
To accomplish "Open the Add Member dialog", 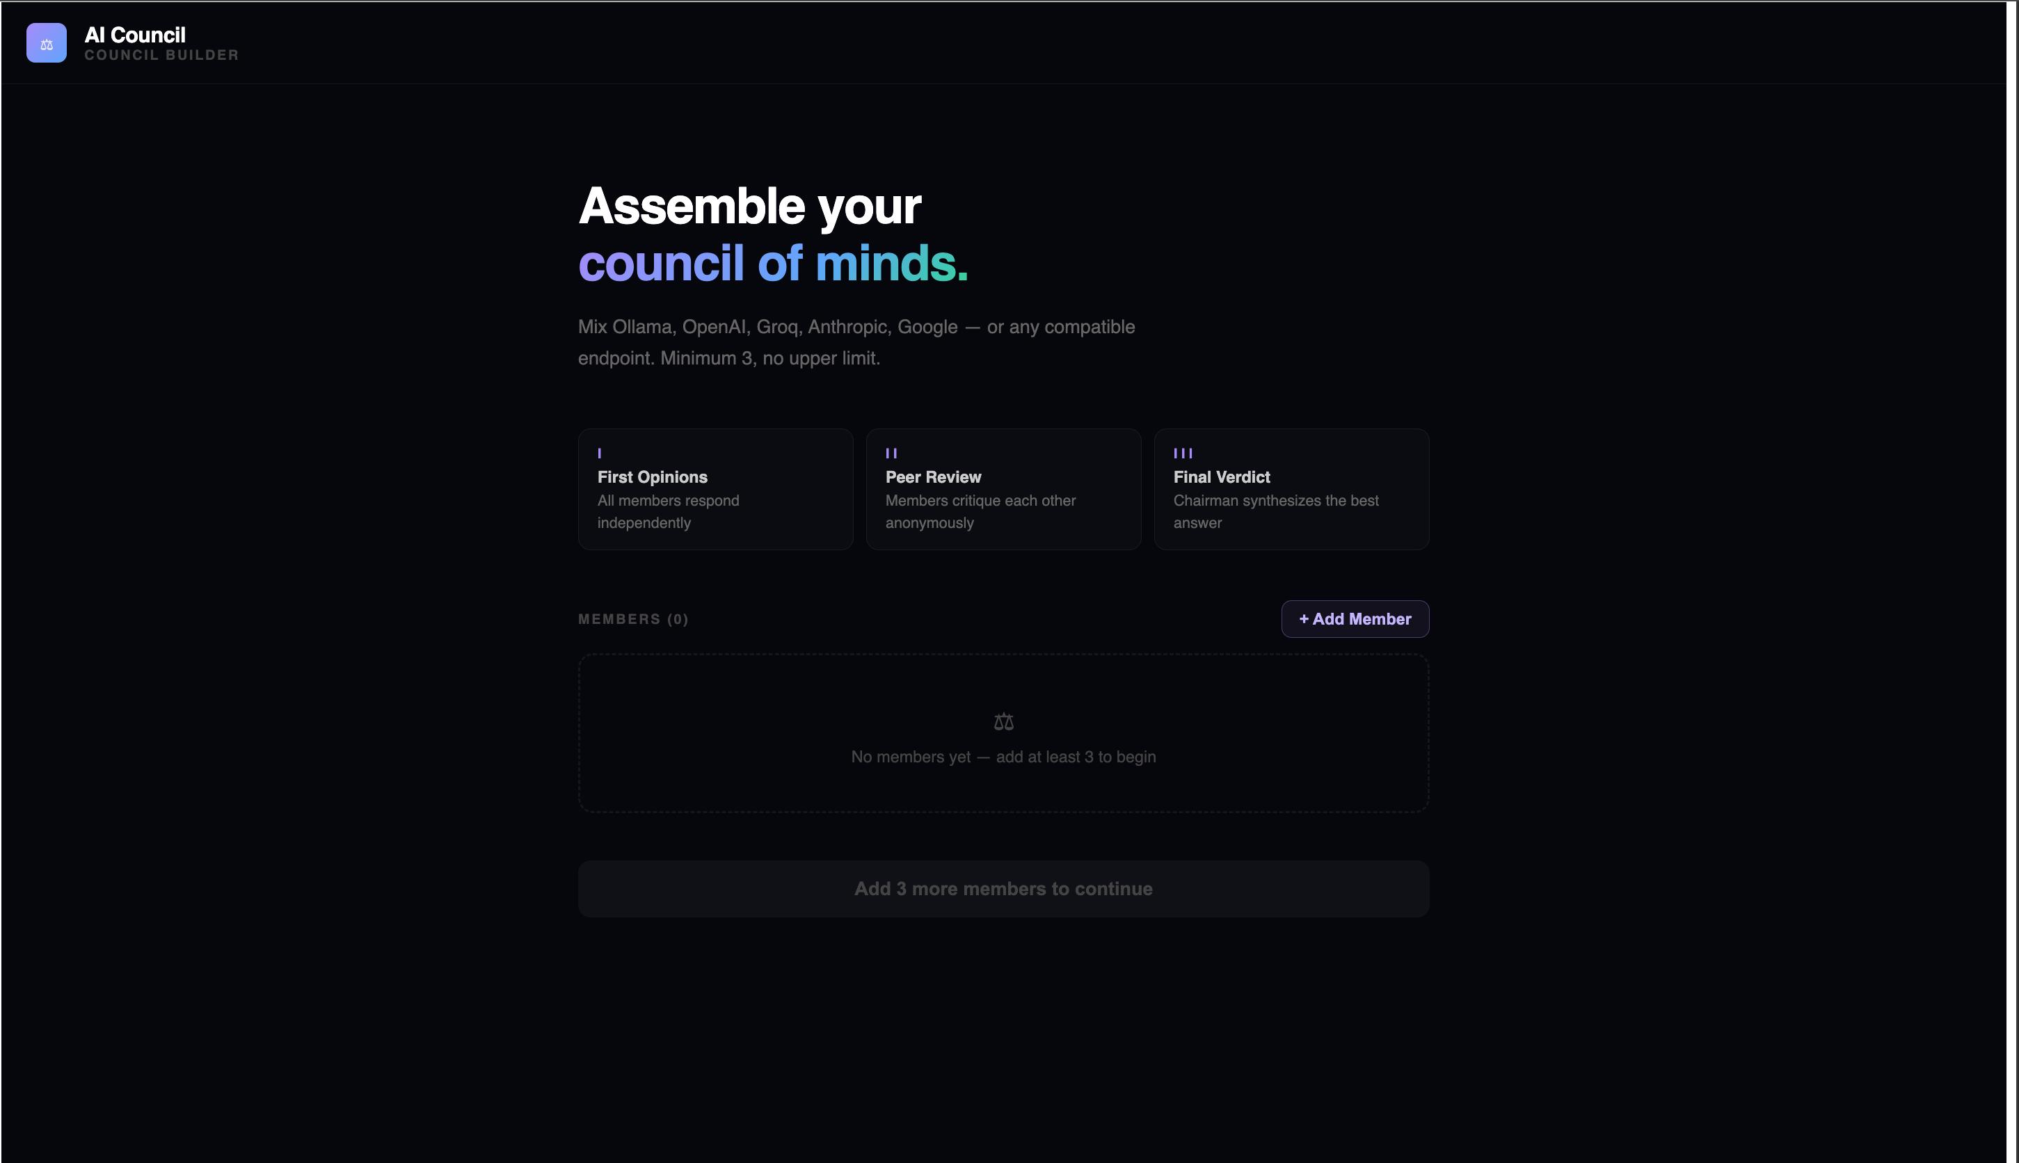I will point(1355,619).
